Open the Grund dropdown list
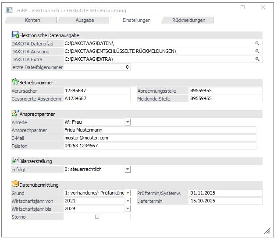This screenshot has height=240, width=277. [127, 193]
